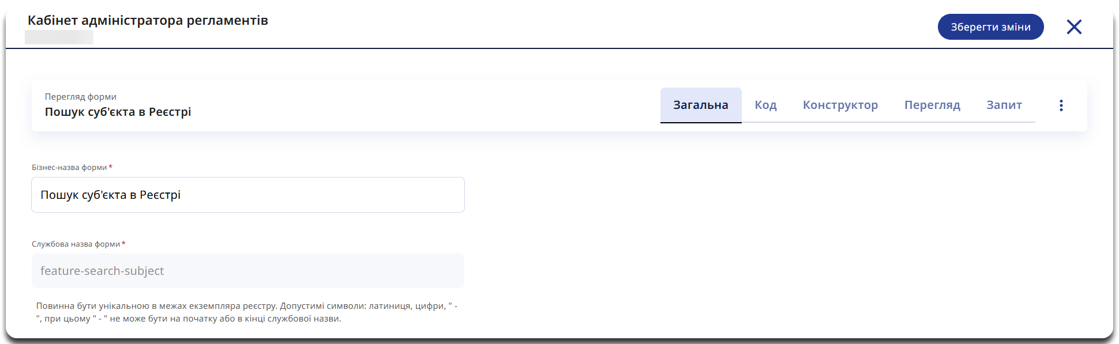Select the Перегляд tab
Image resolution: width=1119 pixels, height=344 pixels.
(x=932, y=105)
